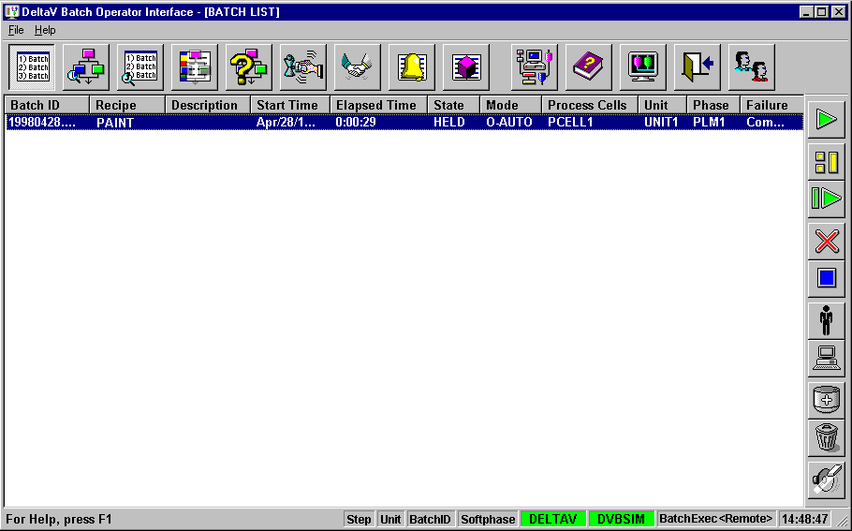Open the question mark flowchart prompts icon
The image size is (852, 531).
point(249,67)
